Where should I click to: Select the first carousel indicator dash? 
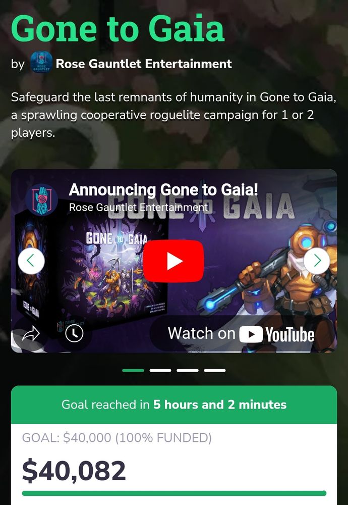pyautogui.click(x=133, y=370)
